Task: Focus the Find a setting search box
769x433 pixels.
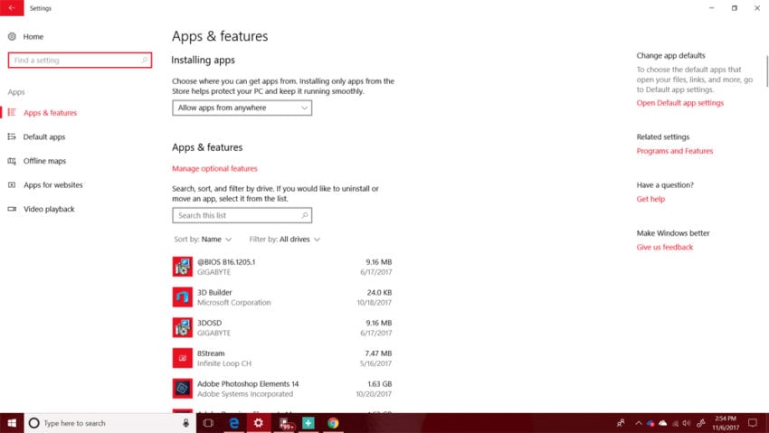Action: point(80,61)
